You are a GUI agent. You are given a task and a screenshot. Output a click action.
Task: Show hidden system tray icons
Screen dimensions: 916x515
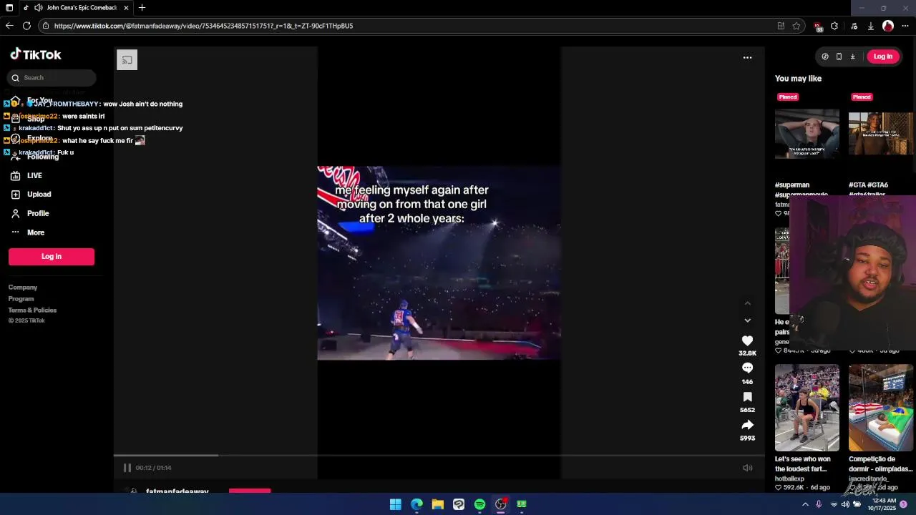tap(805, 504)
